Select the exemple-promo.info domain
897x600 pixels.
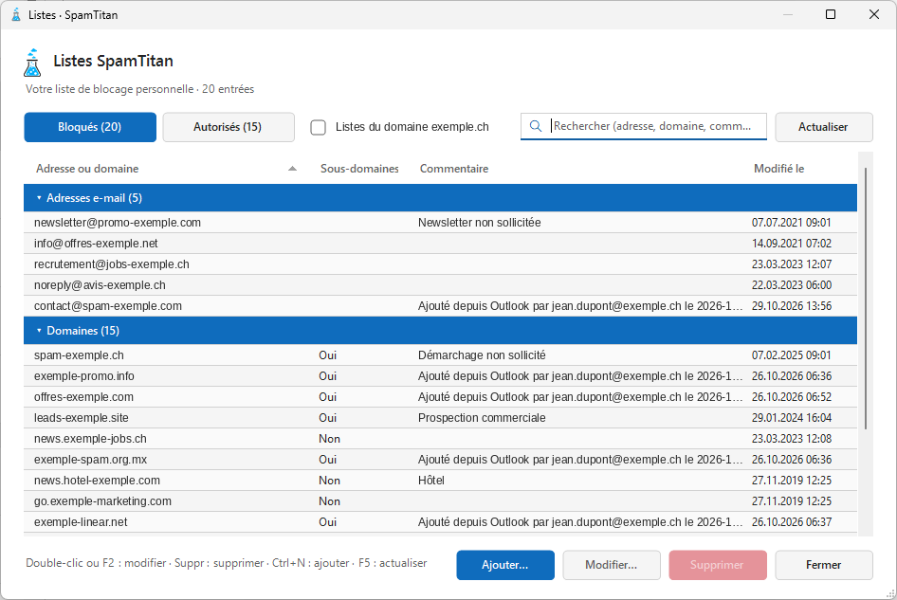441,375
